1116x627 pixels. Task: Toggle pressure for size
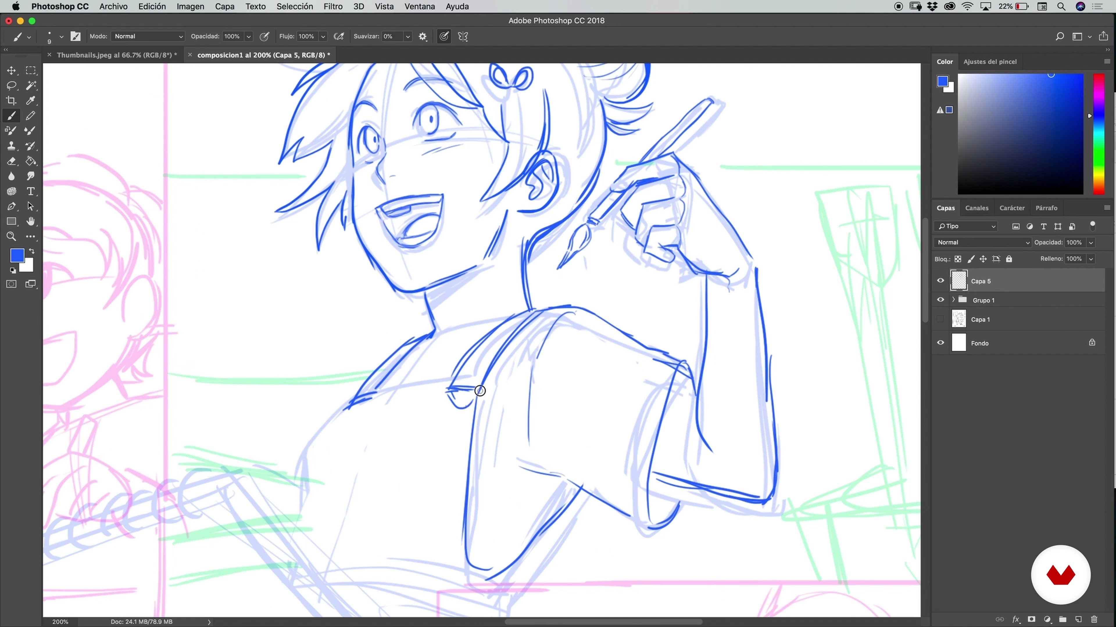pos(444,36)
